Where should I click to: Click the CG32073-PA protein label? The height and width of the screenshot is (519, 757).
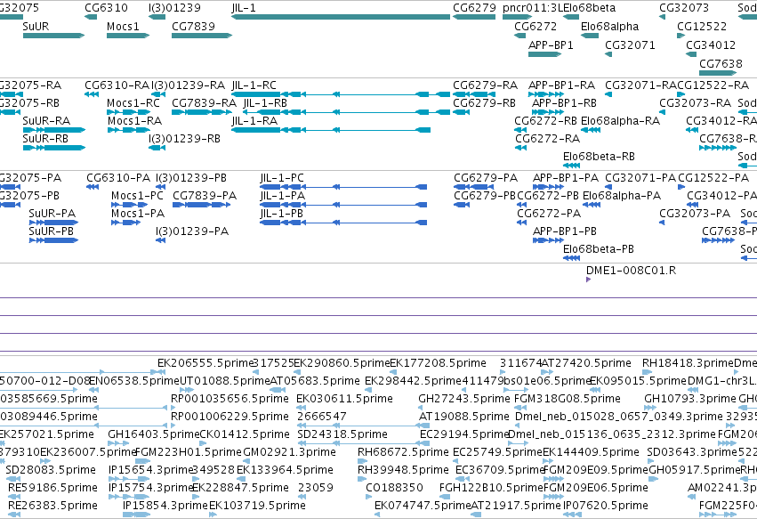pyautogui.click(x=695, y=213)
